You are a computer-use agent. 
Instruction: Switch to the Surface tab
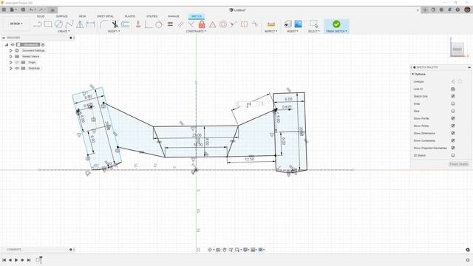coord(62,16)
